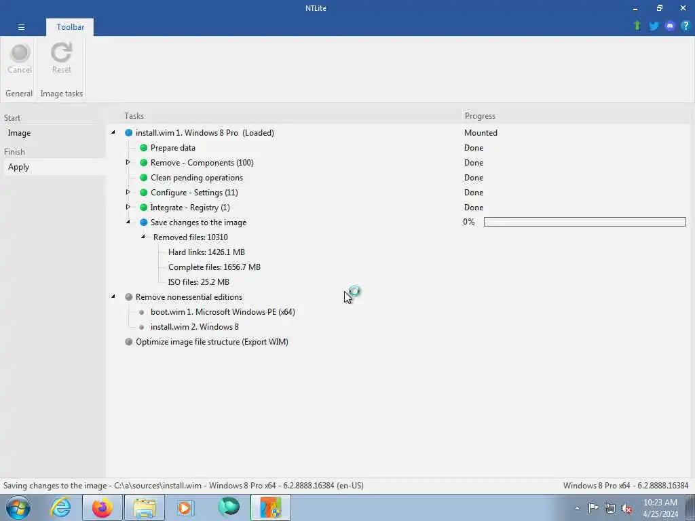Select 'boot.wim 1. Microsoft Windows PE (x64)' row
Image resolution: width=695 pixels, height=521 pixels.
223,312
